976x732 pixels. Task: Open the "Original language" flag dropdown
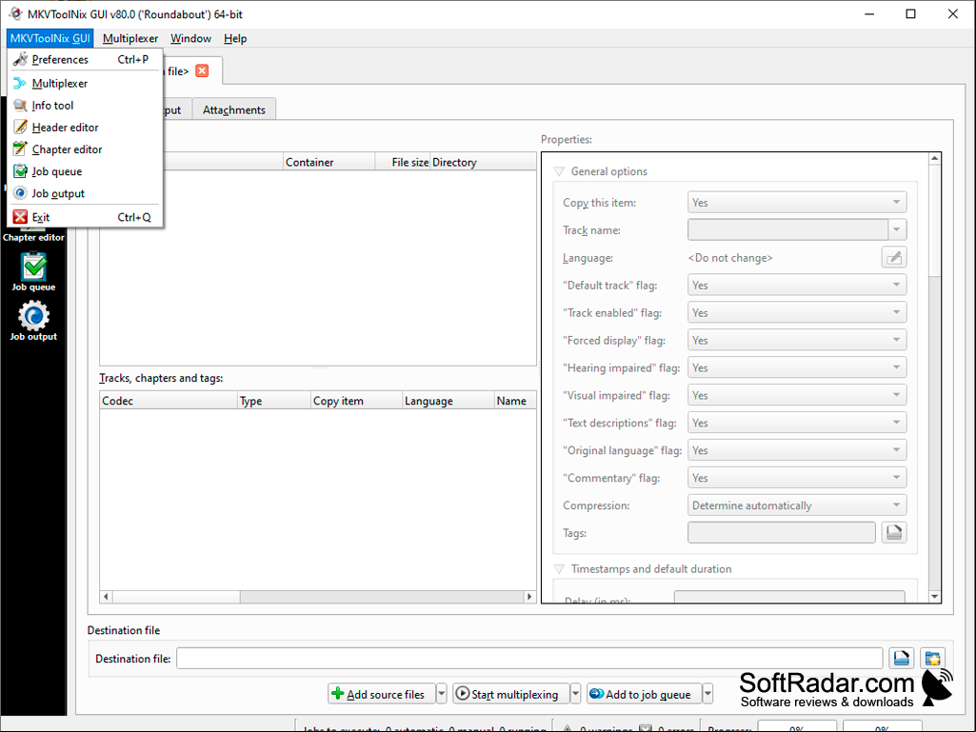pyautogui.click(x=797, y=450)
